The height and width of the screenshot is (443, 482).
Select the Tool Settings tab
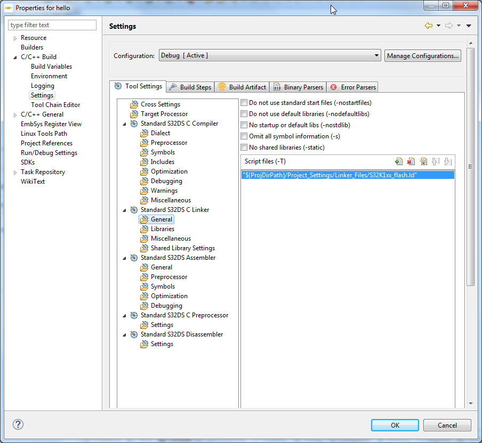138,86
